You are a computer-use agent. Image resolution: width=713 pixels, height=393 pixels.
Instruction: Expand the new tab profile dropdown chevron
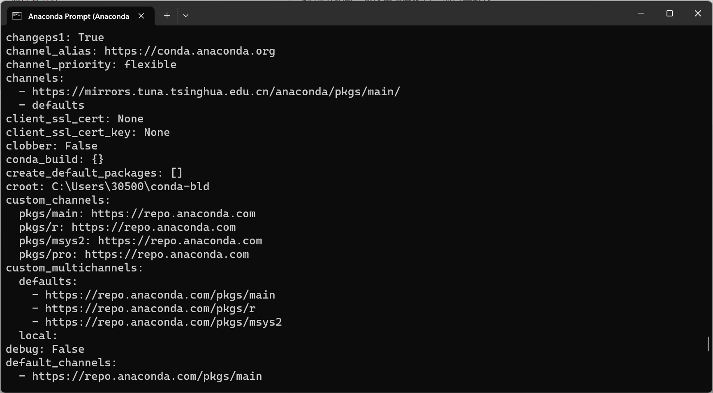tap(186, 16)
